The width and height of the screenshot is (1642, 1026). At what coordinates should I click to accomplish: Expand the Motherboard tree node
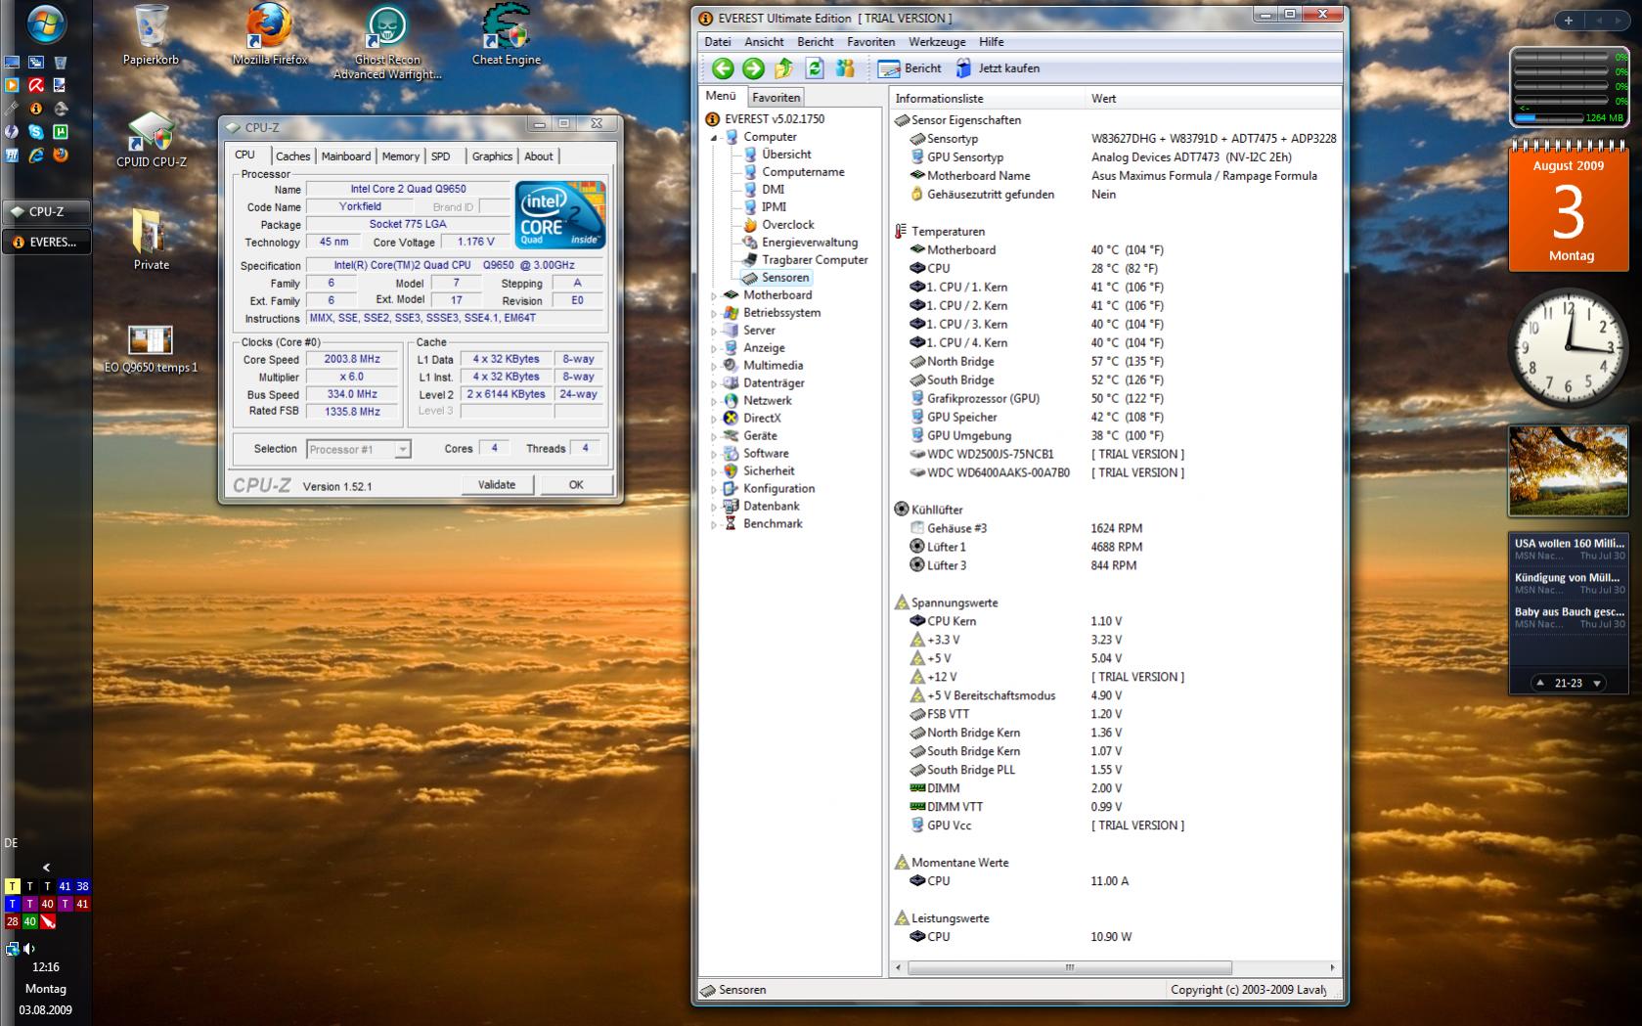coord(714,295)
